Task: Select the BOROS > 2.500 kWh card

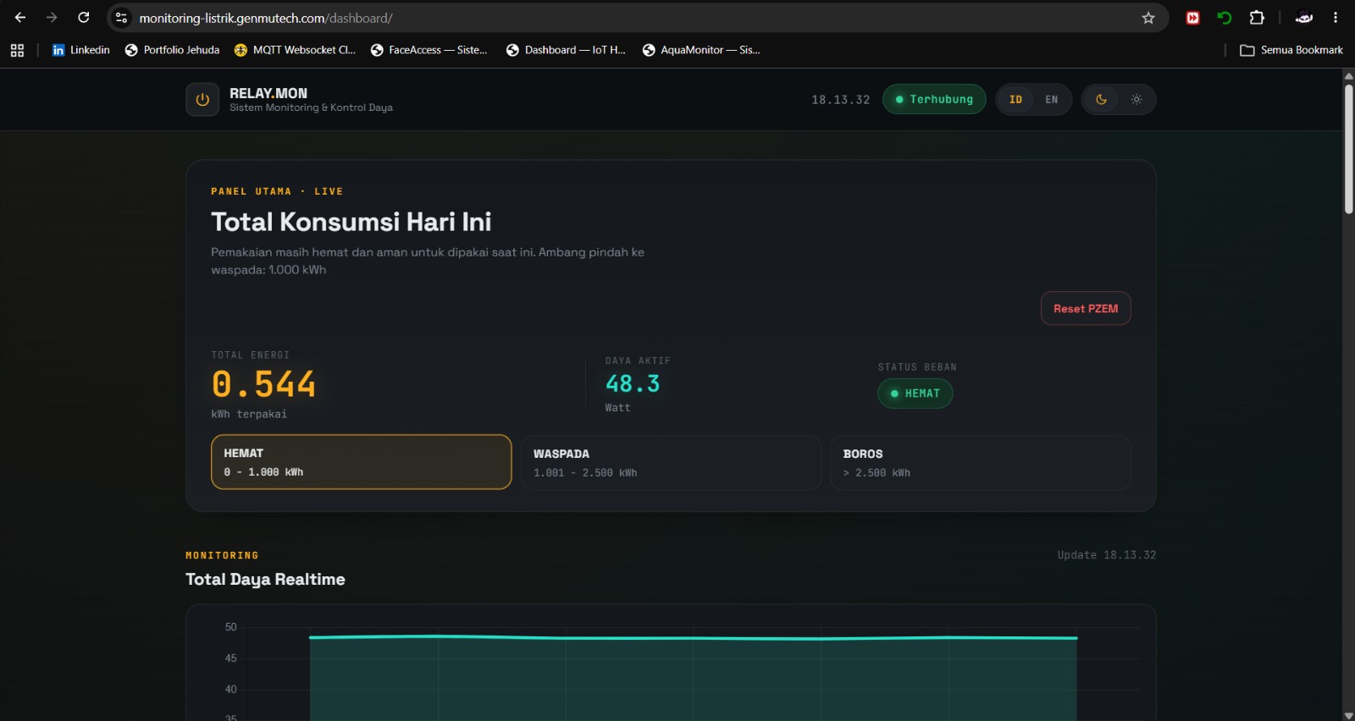Action: [981, 463]
